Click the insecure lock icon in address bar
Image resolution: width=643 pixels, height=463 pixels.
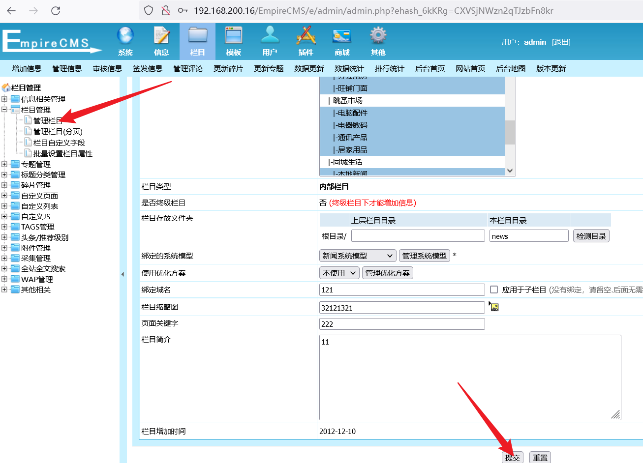coord(166,10)
